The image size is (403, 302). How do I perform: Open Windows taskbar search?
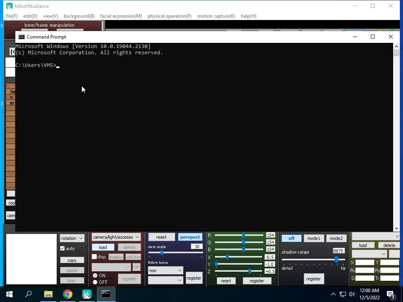tap(28, 294)
